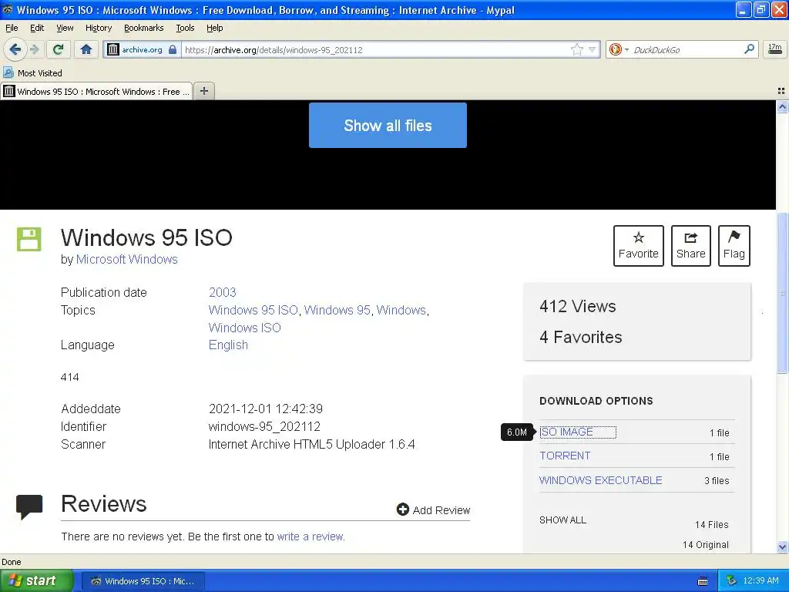Viewport: 789px width, 592px height.
Task: Open the Bookmarks menu
Action: coord(144,28)
